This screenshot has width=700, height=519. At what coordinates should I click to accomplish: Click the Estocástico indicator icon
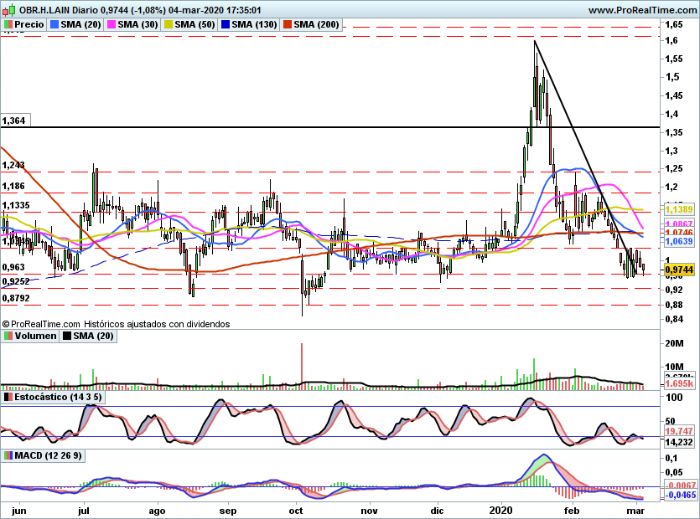click(8, 397)
